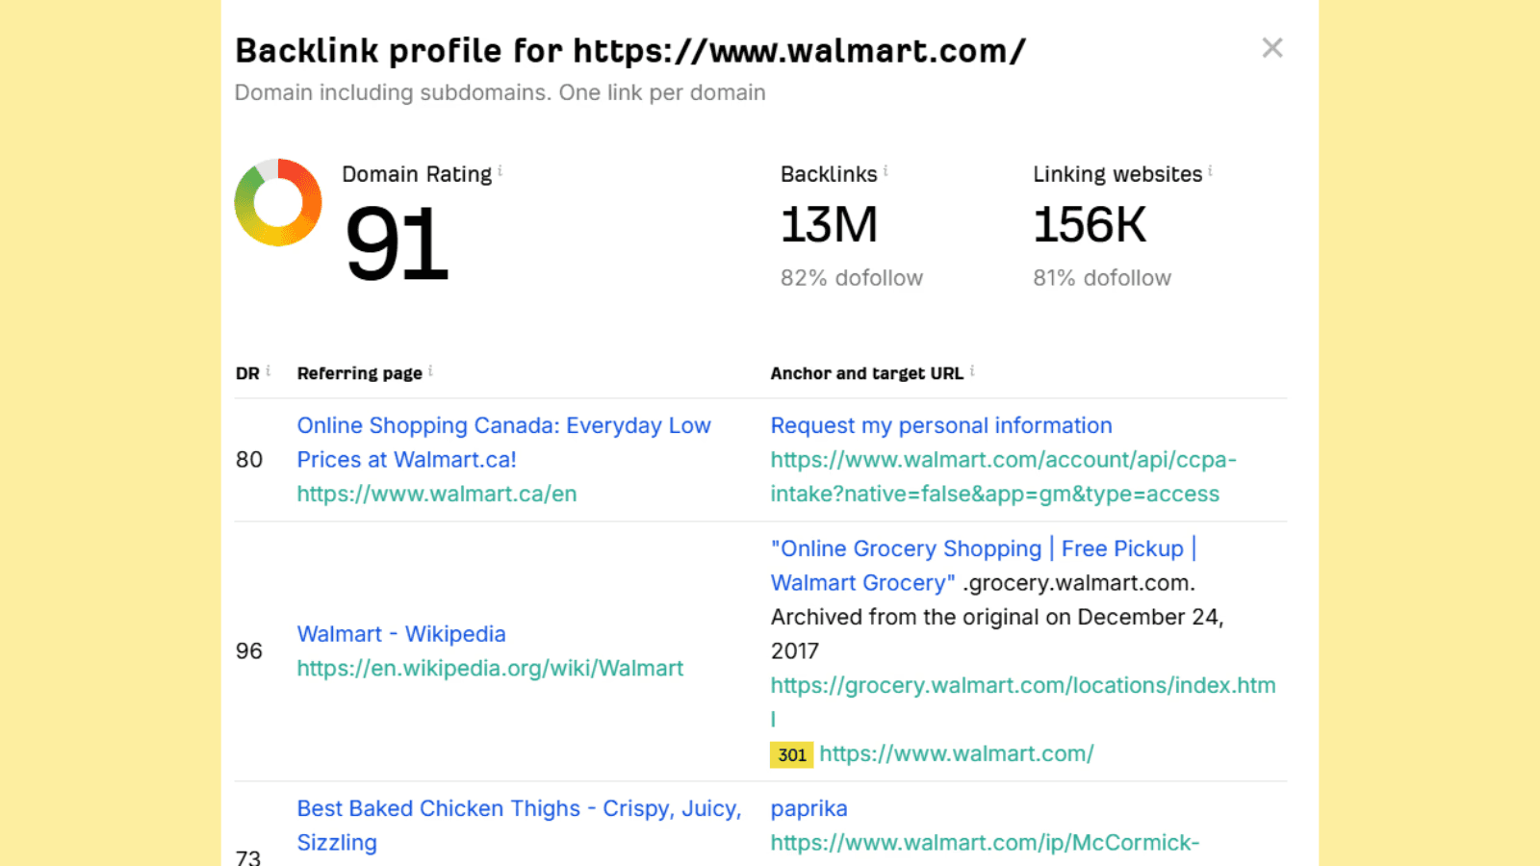
Task: Click the Online Grocery Shopping anchor link
Action: [x=983, y=566]
